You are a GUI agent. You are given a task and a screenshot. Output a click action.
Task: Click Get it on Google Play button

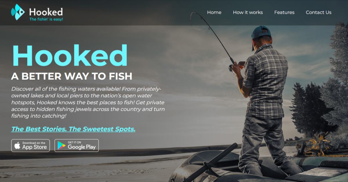tap(77, 146)
